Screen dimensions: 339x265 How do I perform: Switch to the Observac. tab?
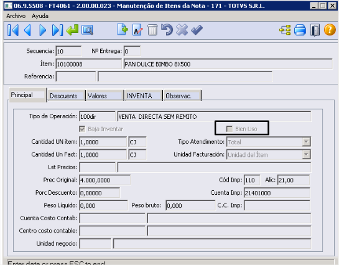click(x=182, y=96)
